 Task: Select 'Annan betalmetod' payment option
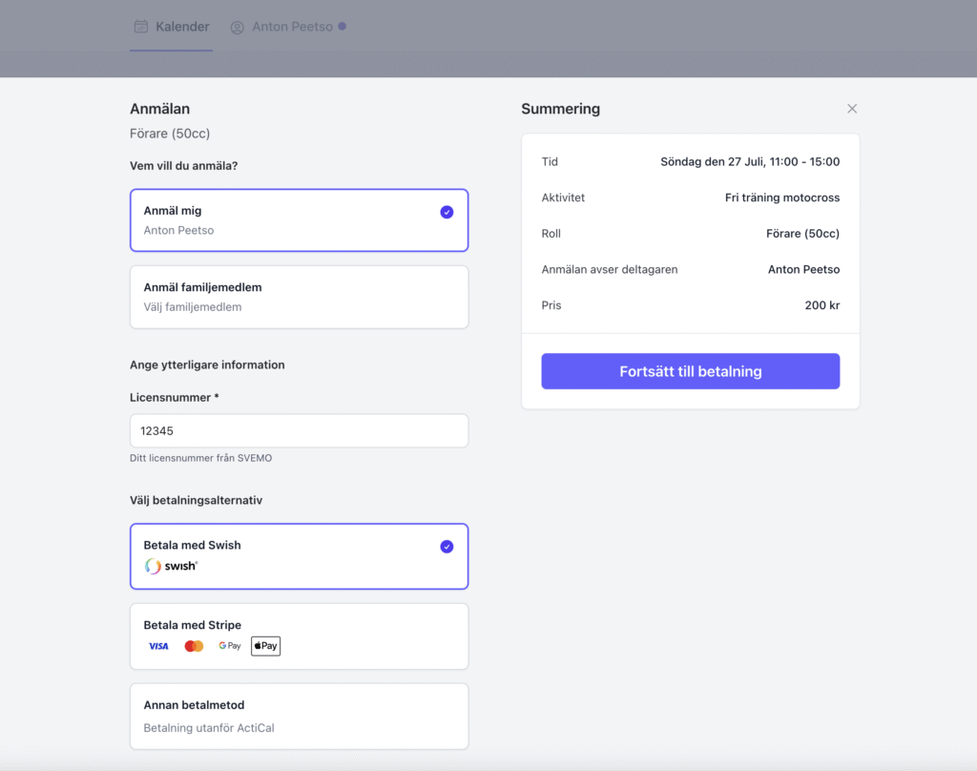point(299,716)
